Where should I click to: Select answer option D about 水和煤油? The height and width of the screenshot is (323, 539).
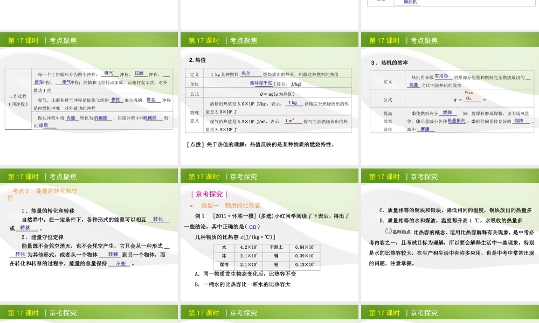451,220
